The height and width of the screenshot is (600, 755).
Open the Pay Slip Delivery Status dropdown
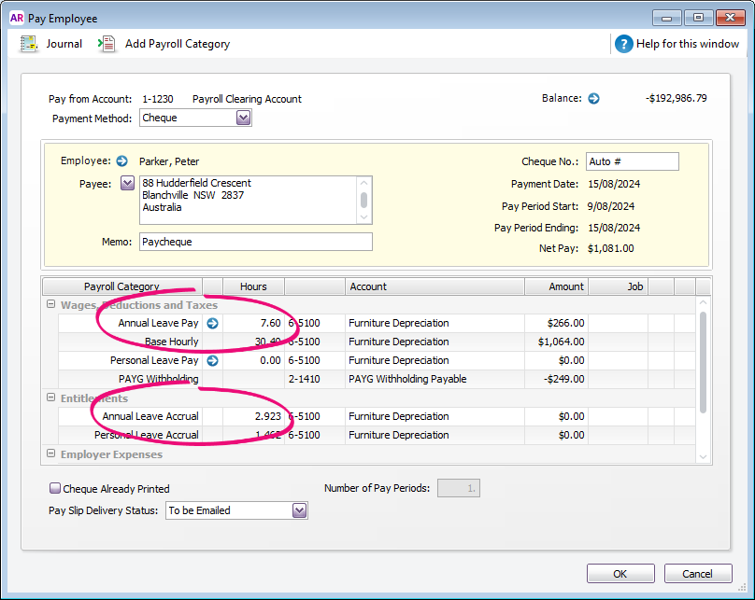299,510
